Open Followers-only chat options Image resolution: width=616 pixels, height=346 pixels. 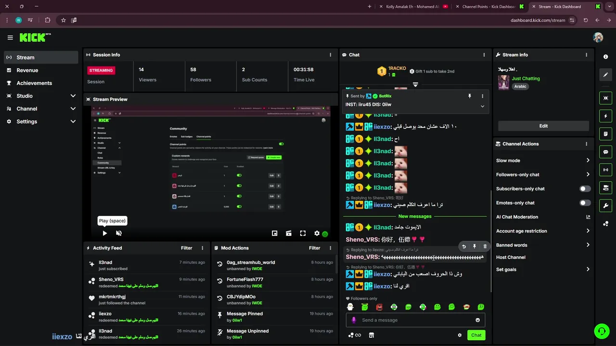pos(543,174)
